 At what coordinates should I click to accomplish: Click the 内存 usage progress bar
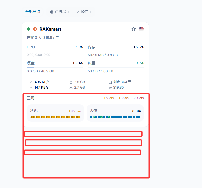coord(116,51)
